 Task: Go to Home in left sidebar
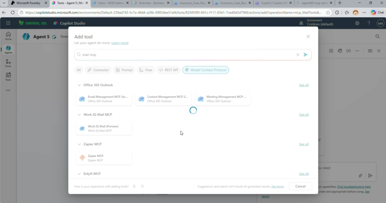[8, 36]
